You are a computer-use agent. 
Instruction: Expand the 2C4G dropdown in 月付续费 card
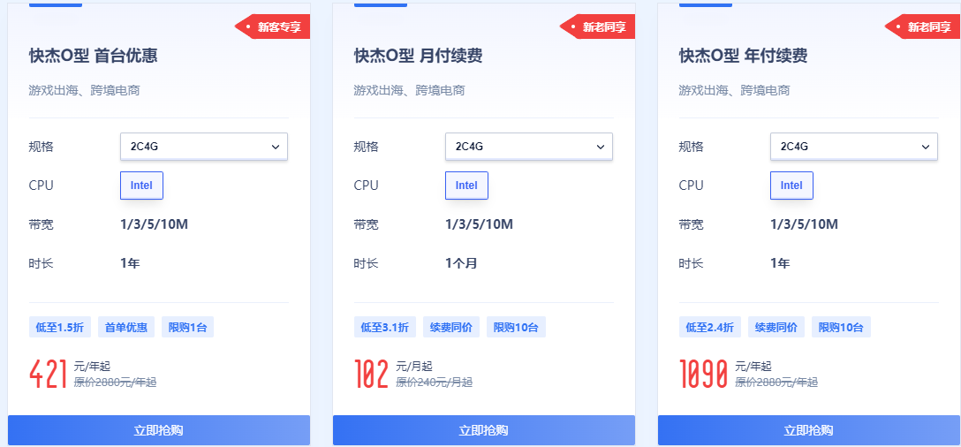528,147
